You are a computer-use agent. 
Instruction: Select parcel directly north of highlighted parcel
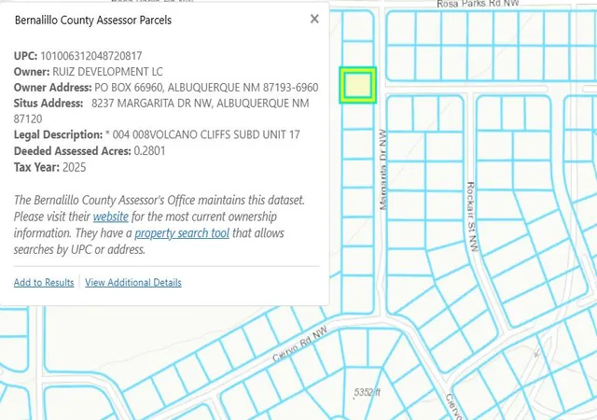coord(358,54)
